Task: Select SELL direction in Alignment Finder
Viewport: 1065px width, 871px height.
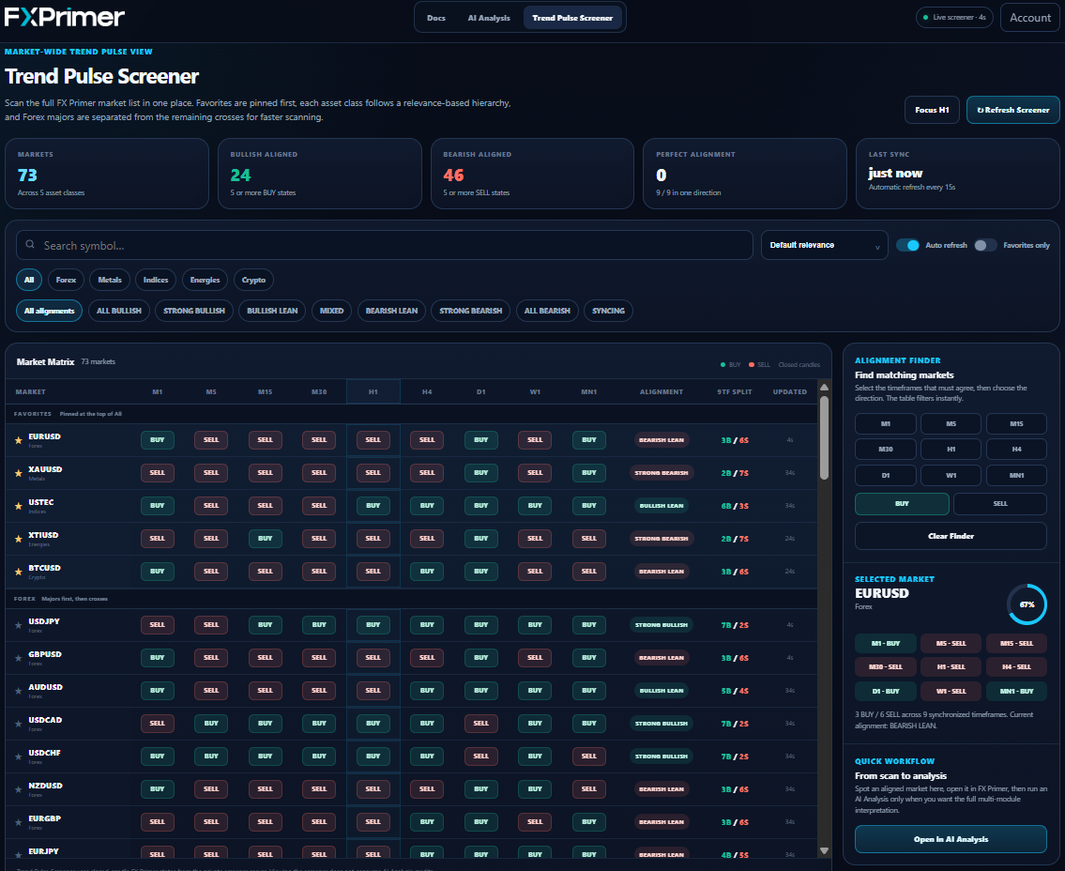Action: pyautogui.click(x=1000, y=503)
